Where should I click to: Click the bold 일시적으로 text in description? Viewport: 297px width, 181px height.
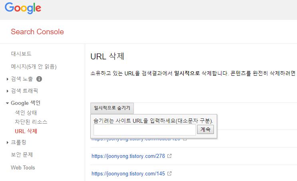tap(187, 73)
